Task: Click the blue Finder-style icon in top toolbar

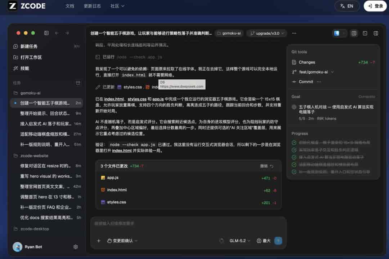Action: (x=337, y=33)
